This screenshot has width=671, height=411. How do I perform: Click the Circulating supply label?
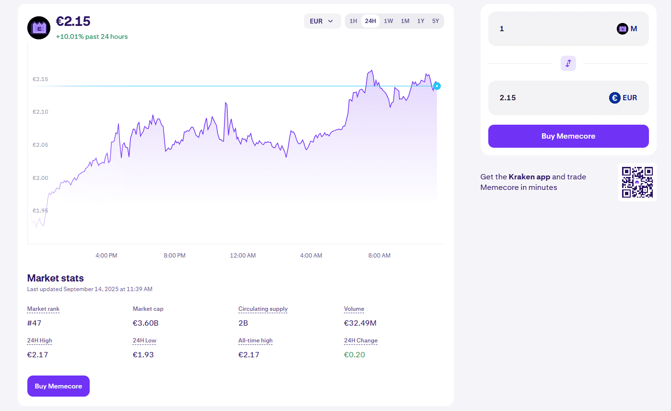point(263,309)
